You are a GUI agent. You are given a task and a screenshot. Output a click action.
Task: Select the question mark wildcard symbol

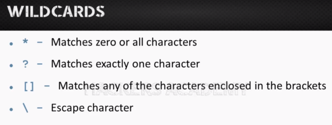pyautogui.click(x=25, y=64)
